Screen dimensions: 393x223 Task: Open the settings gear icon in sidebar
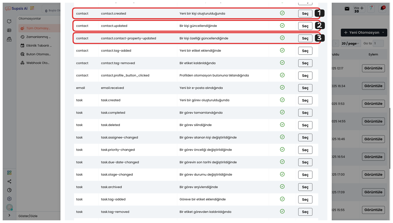pyautogui.click(x=9, y=199)
